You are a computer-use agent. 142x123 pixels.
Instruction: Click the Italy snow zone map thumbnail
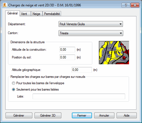(114, 53)
